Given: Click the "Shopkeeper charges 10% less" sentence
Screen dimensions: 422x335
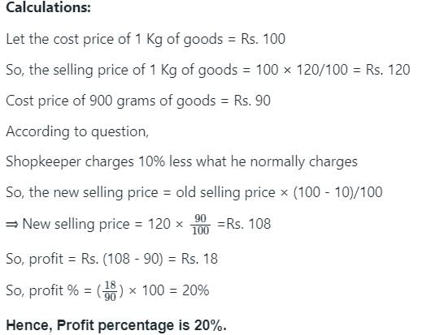Looking at the screenshot, I should click(x=181, y=162).
